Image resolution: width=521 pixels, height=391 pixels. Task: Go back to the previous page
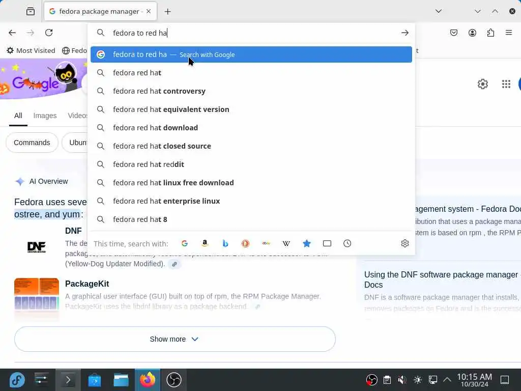point(12,33)
